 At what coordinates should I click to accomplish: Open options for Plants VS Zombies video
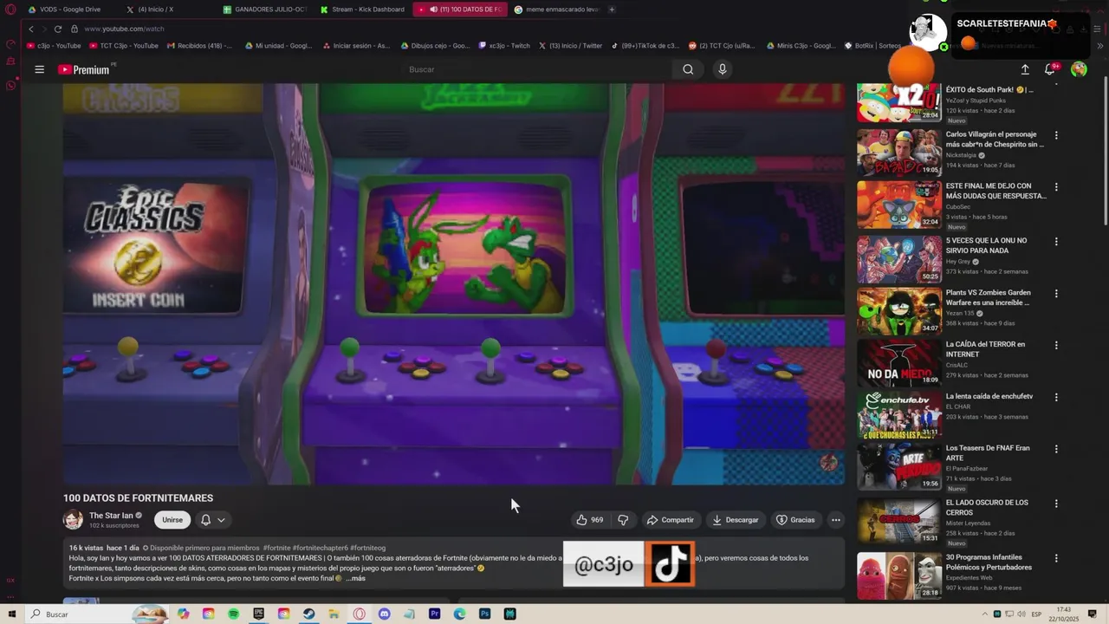tap(1056, 294)
